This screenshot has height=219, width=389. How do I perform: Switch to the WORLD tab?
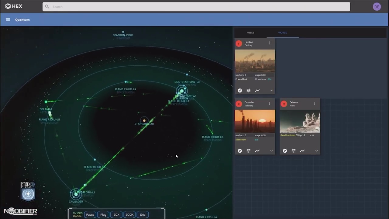[283, 33]
